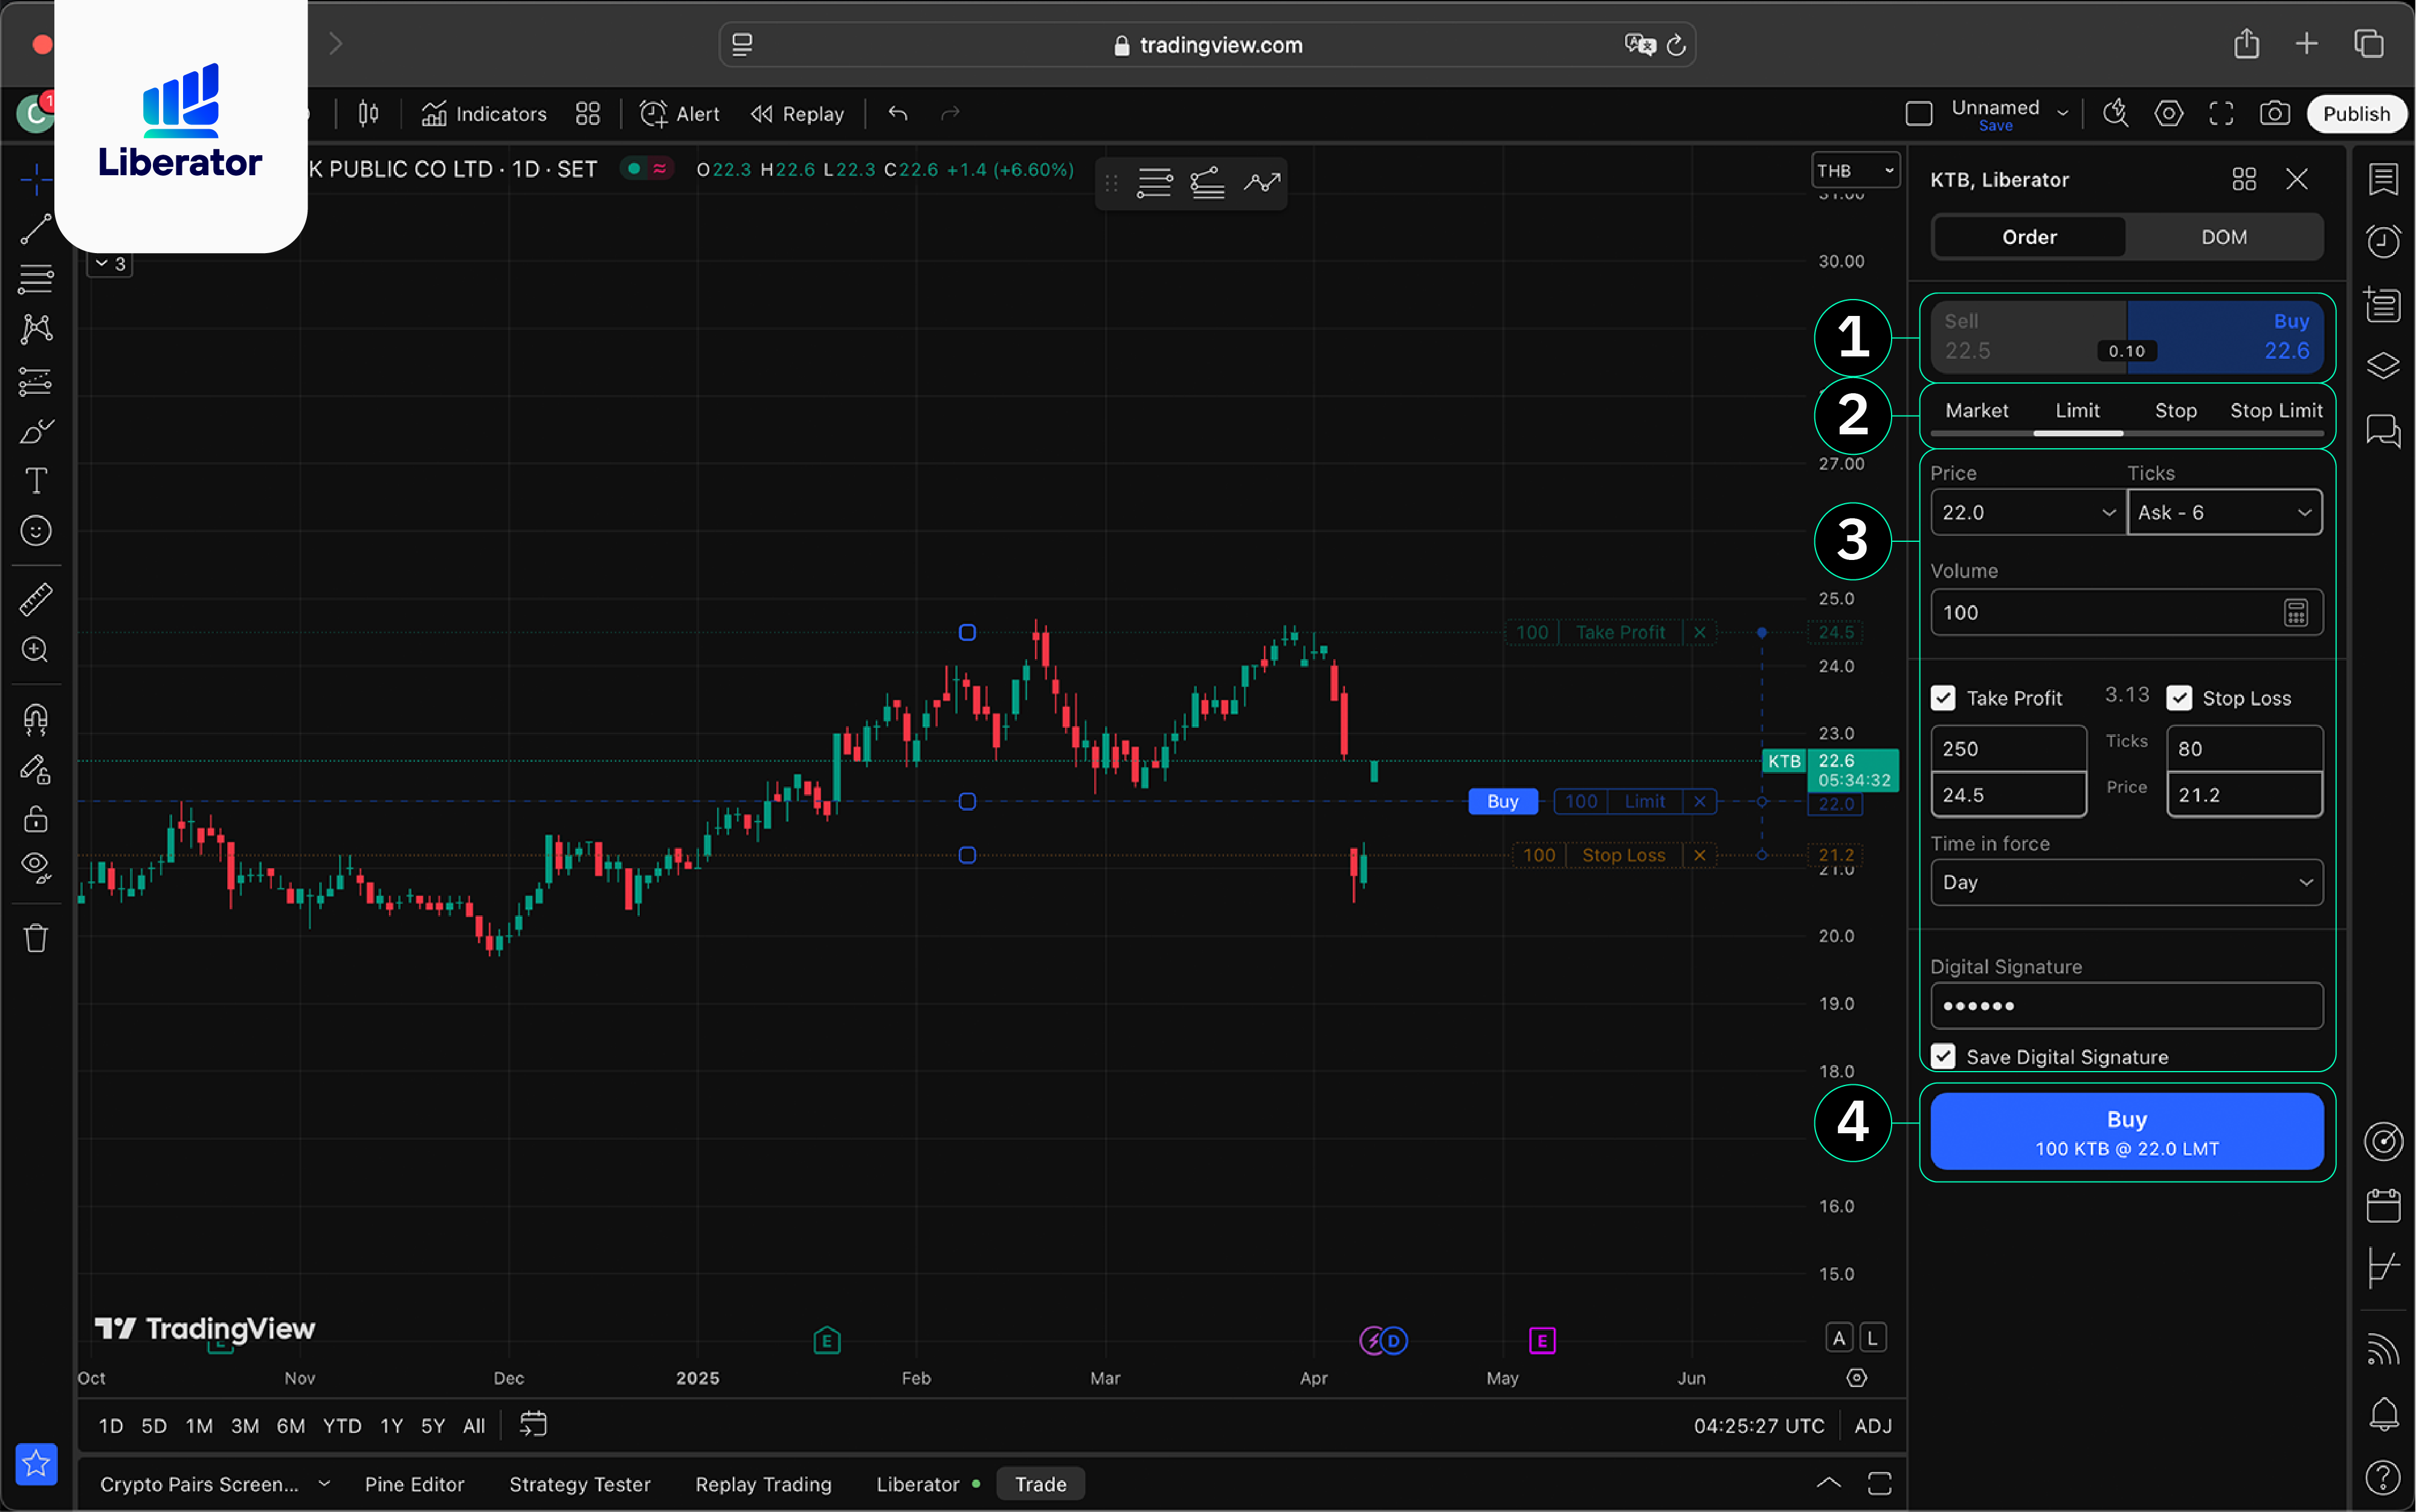The width and height of the screenshot is (2416, 1512).
Task: Select the Fibonacci retracement tool
Action: click(36, 279)
